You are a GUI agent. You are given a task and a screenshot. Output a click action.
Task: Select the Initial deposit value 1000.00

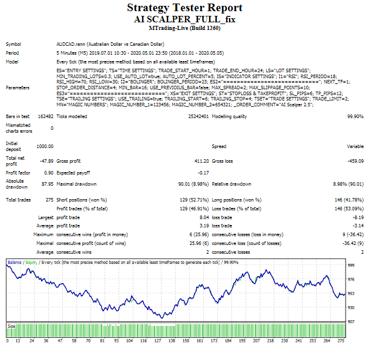point(45,146)
